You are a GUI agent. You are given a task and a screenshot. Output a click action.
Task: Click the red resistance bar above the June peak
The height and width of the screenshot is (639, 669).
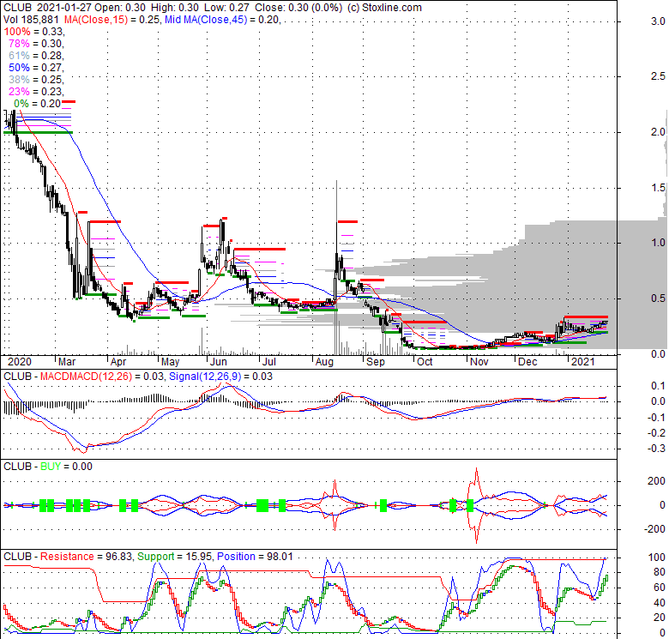coord(224,219)
